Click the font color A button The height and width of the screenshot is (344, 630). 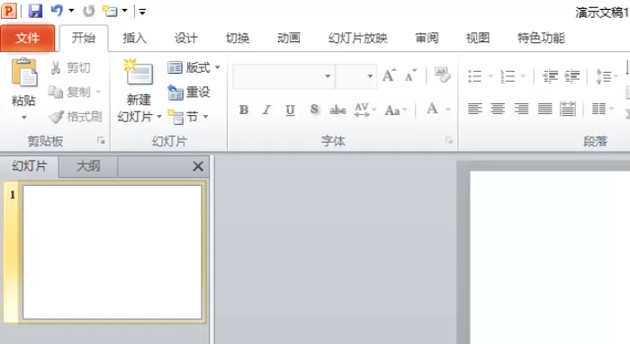point(432,109)
